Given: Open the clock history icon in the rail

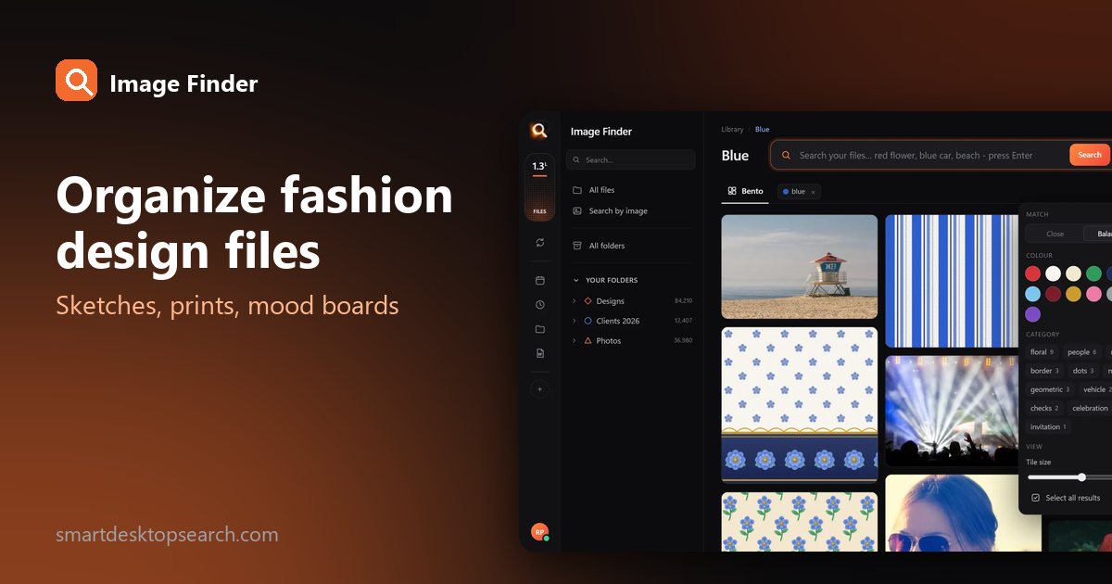Looking at the screenshot, I should point(539,304).
